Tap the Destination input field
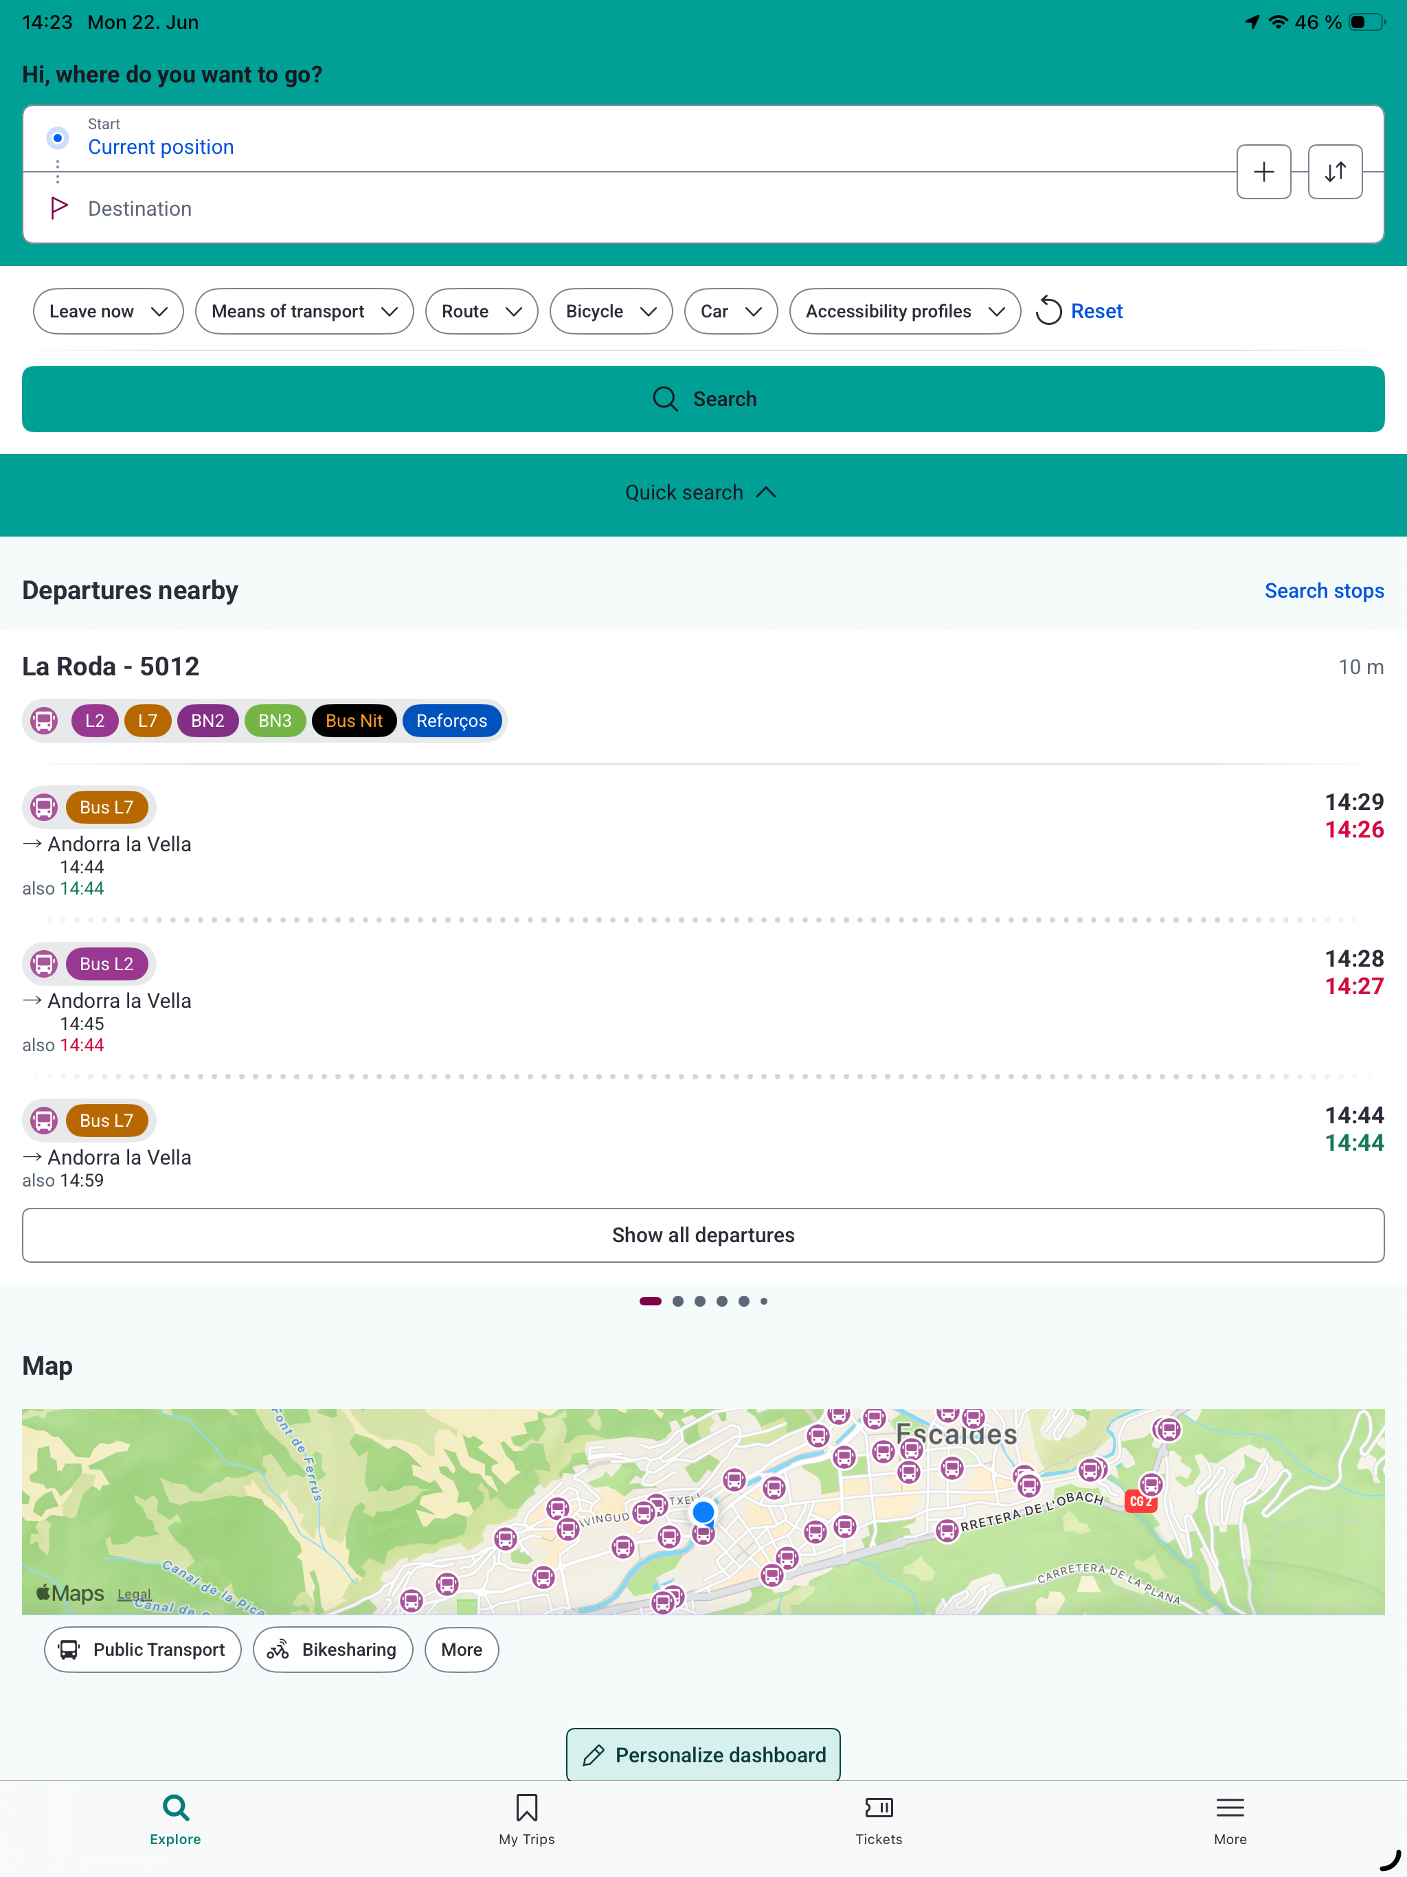The image size is (1407, 1877). click(628, 208)
